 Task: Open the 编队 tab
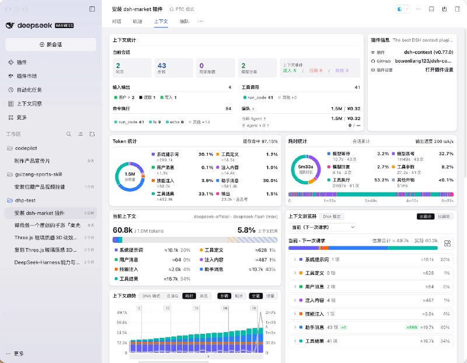(184, 22)
